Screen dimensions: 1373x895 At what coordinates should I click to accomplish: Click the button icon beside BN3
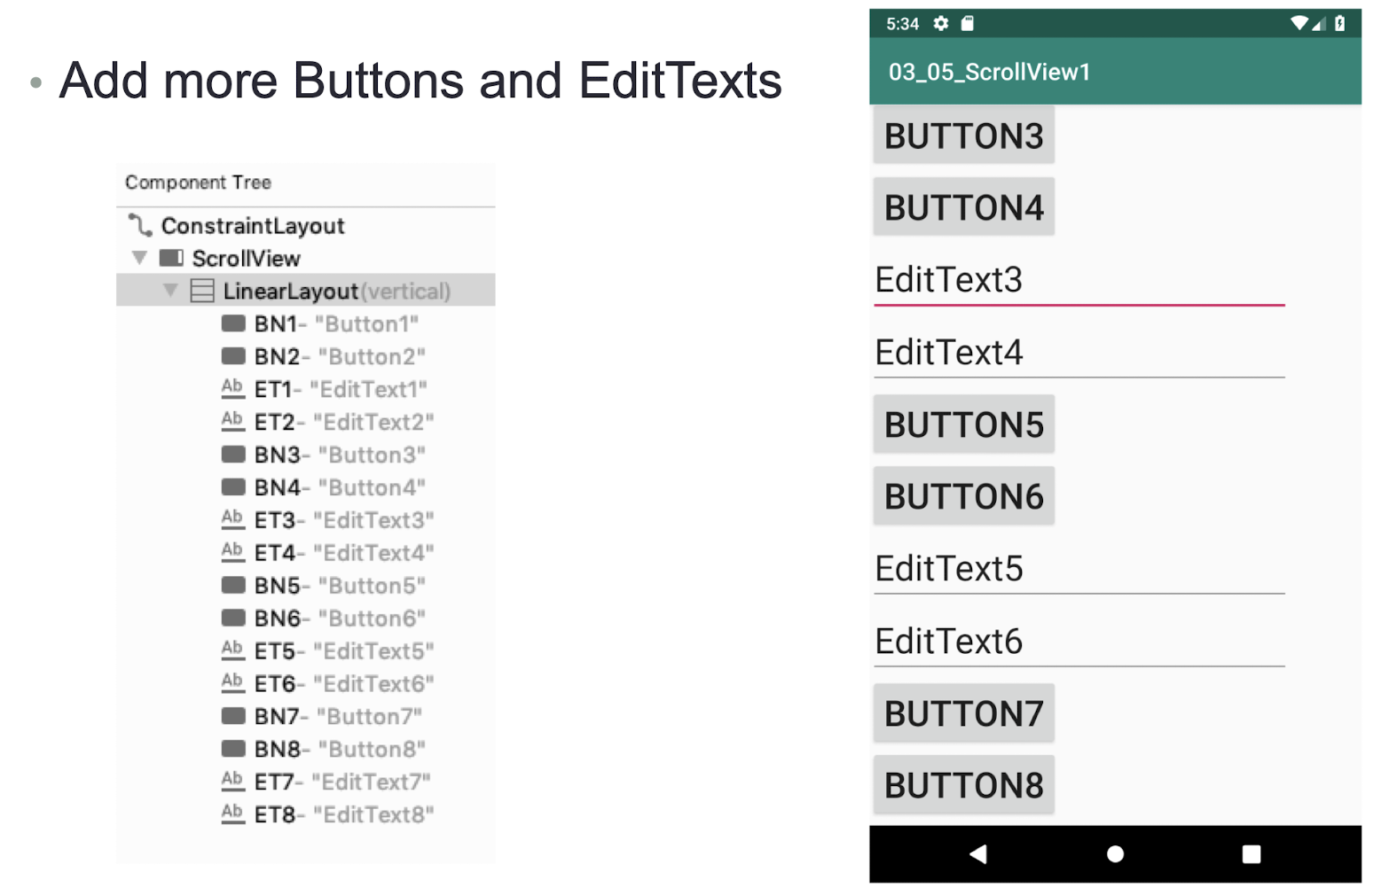[x=233, y=455]
